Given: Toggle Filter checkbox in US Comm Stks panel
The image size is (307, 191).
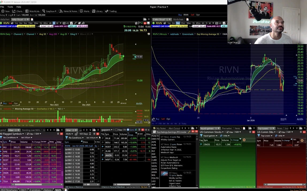Looking at the screenshot, I should click(280, 132).
